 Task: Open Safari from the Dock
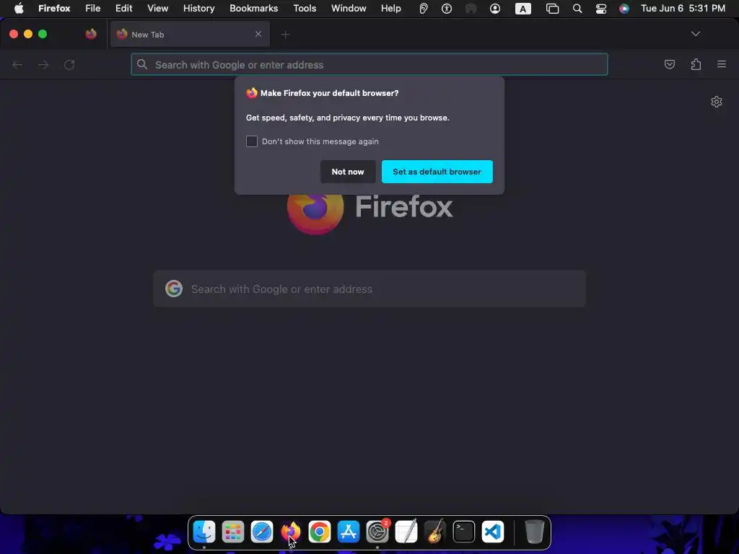(x=261, y=532)
